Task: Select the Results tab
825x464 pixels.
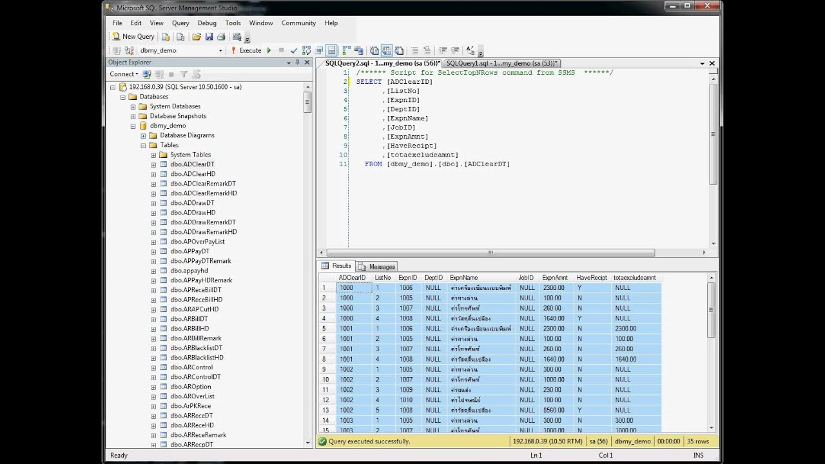Action: coord(336,266)
